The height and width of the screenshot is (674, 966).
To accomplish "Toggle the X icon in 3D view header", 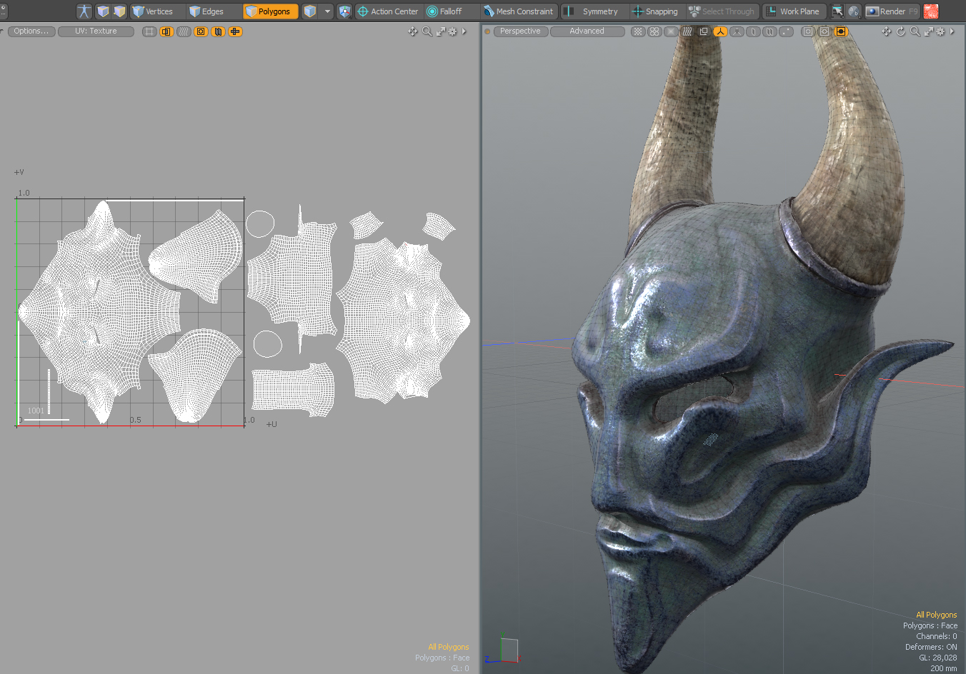I will click(671, 31).
